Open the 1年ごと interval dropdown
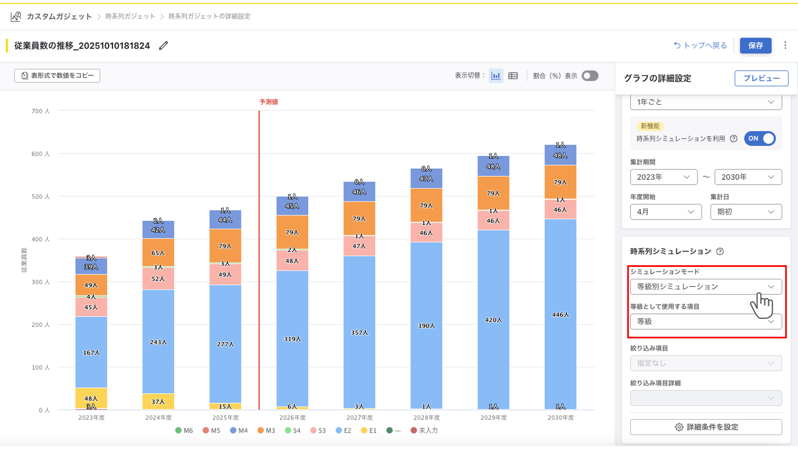The height and width of the screenshot is (449, 798). coord(705,102)
